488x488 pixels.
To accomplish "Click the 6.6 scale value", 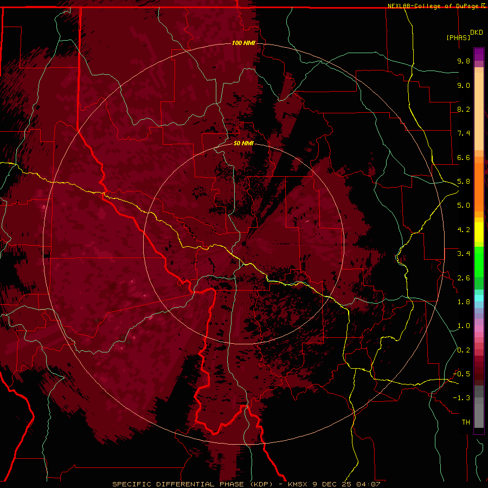I will point(464,157).
